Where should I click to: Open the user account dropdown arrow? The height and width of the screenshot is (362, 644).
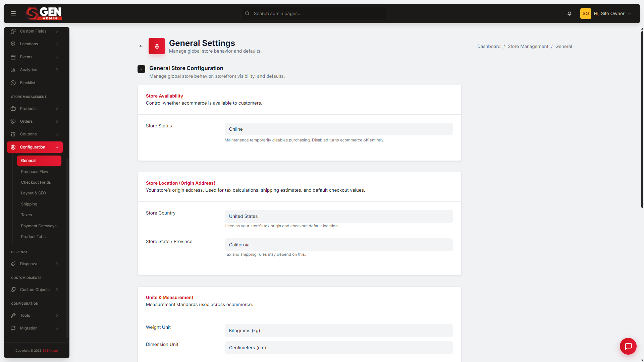click(630, 14)
